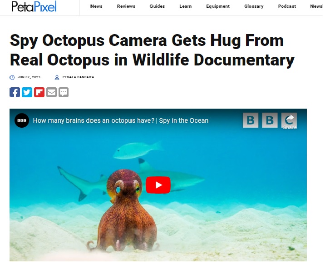This screenshot has height=270, width=325.
Task: Open the Glossary menu item
Action: 254,6
